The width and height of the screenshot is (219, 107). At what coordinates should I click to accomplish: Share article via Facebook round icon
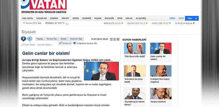[x=24, y=39]
